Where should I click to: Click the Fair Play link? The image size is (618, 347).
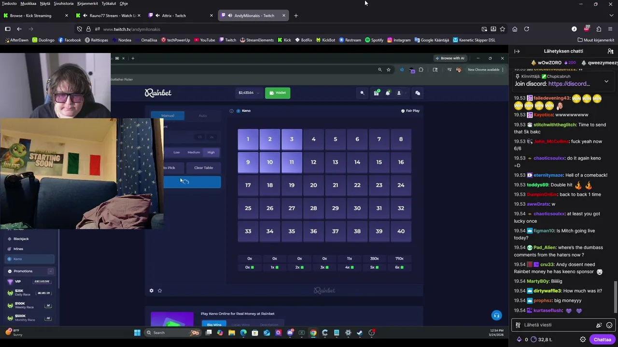tap(410, 111)
